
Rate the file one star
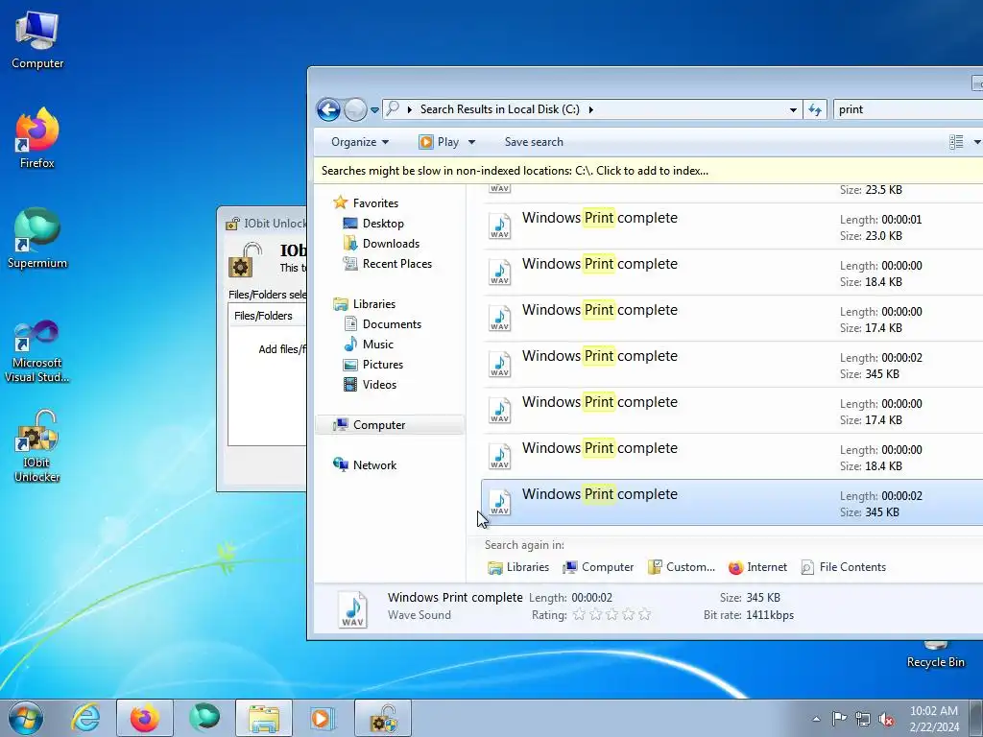[x=579, y=615]
